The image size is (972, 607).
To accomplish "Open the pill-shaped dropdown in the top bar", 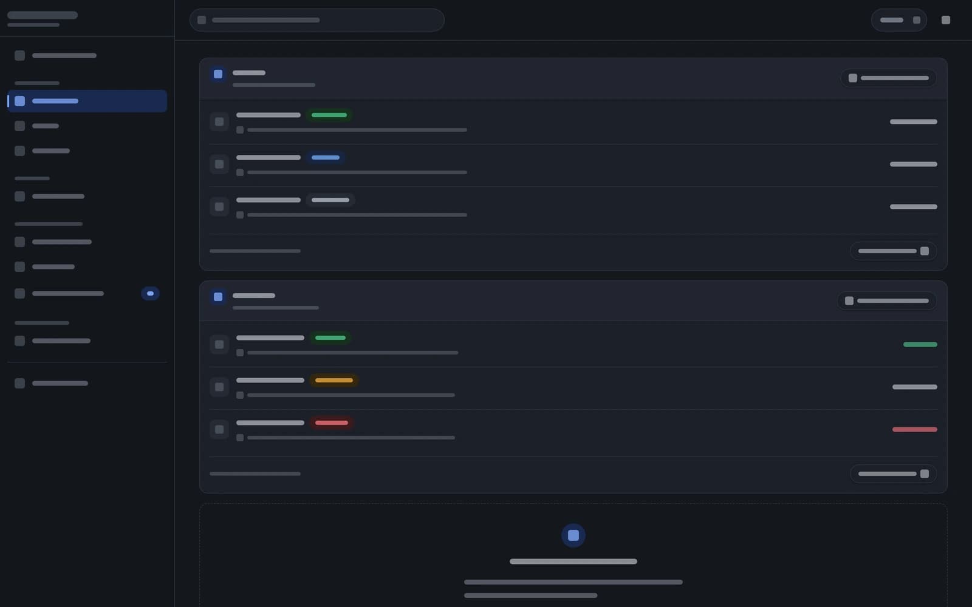I will click(x=898, y=20).
